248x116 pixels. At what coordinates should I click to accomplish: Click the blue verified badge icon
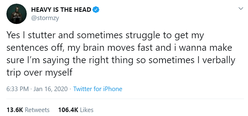96,10
